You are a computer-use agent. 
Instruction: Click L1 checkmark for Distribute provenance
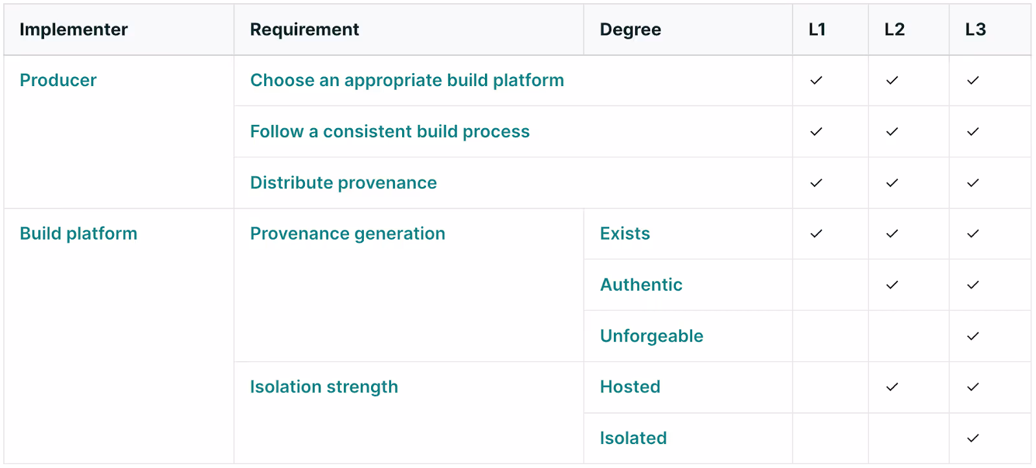(816, 183)
